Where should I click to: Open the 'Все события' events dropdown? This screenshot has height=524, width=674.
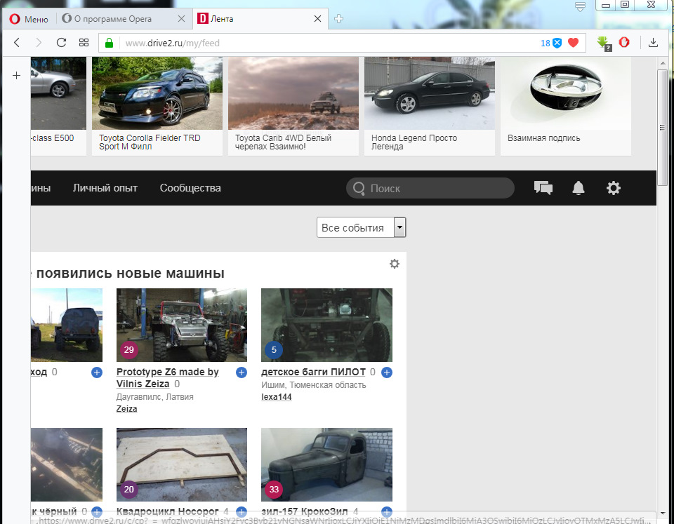coord(361,227)
